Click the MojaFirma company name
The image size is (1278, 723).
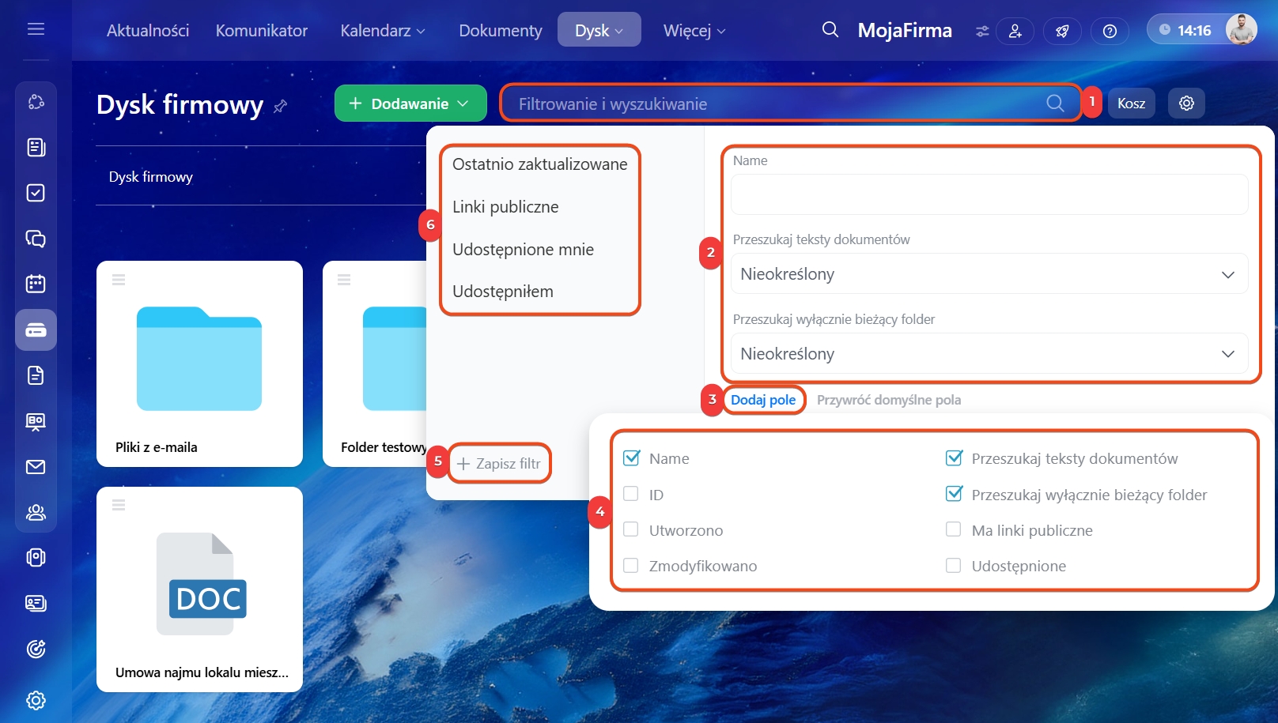[905, 31]
